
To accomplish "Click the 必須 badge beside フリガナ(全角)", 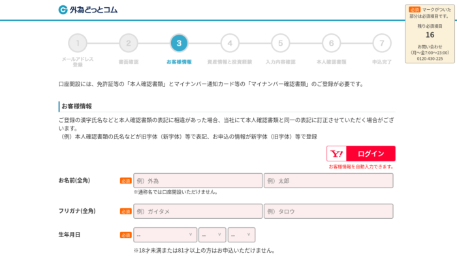I will coord(125,211).
